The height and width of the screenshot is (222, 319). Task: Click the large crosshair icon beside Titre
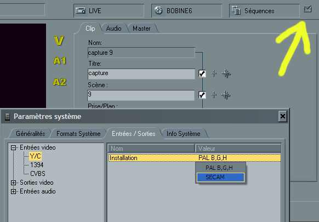click(x=226, y=73)
